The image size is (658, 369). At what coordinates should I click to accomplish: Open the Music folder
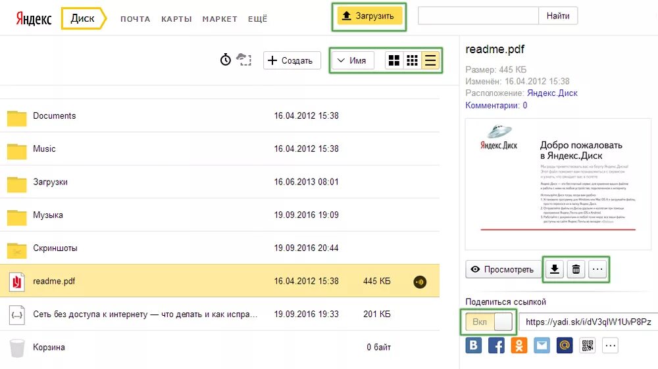coord(220,148)
